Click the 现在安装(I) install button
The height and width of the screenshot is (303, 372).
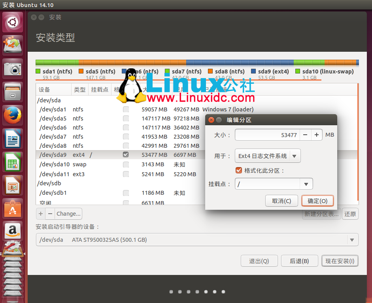[340, 261]
